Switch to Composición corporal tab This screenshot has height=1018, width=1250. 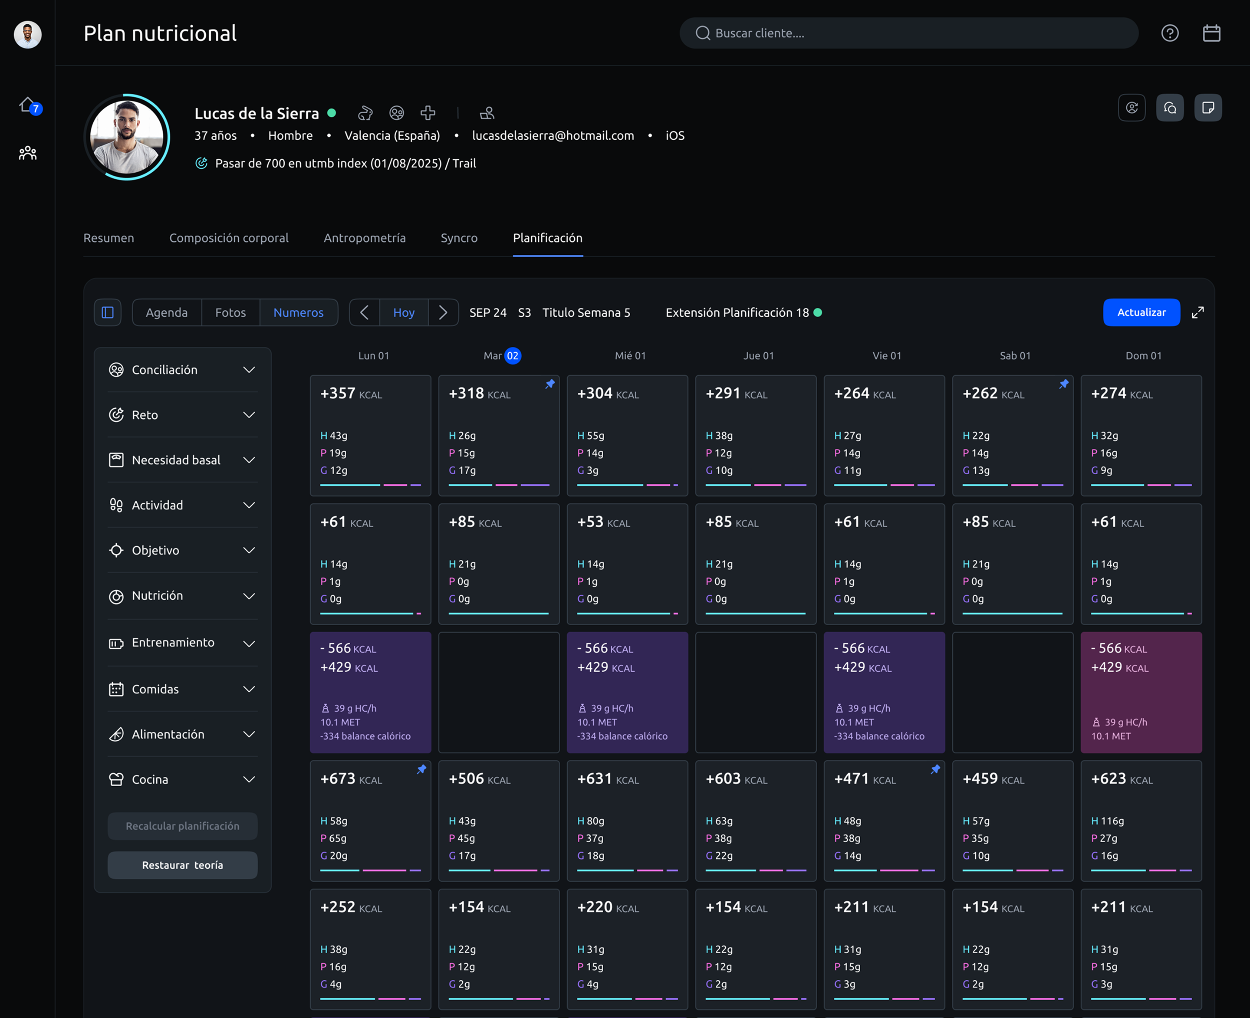coord(229,237)
